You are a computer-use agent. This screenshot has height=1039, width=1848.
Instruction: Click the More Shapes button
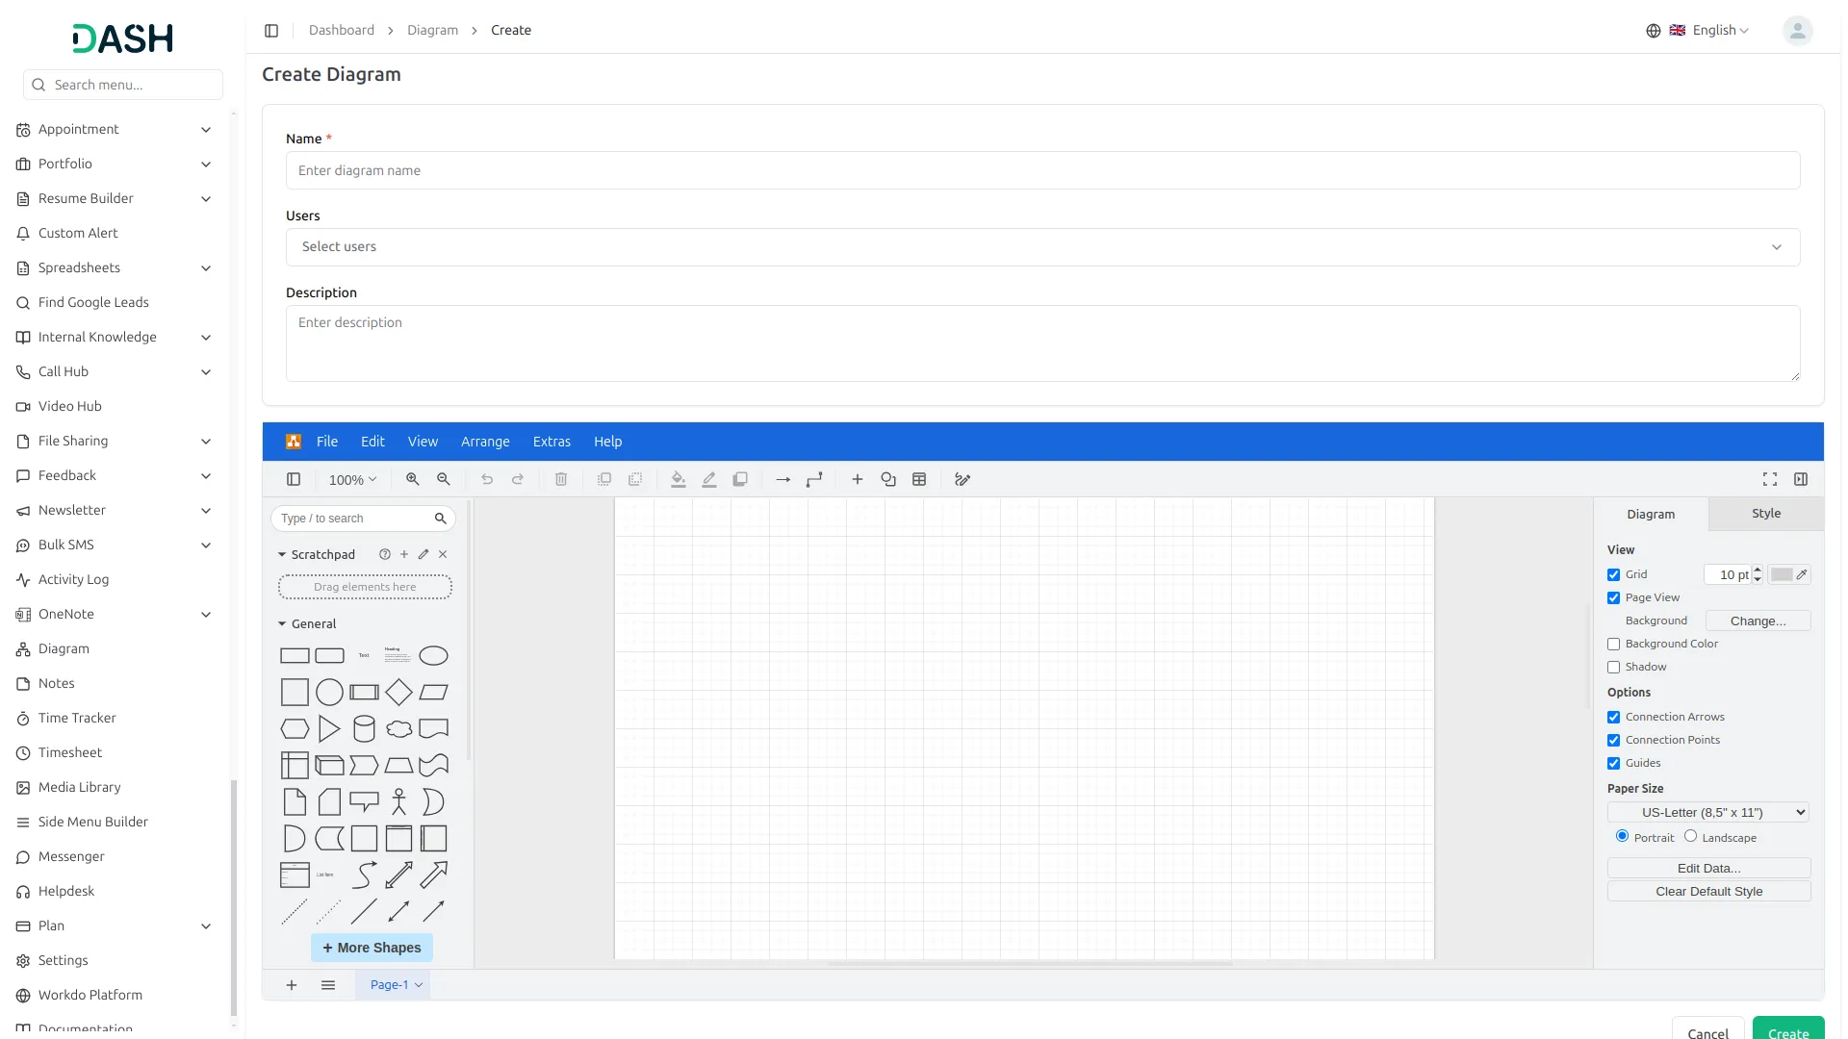[x=372, y=948]
